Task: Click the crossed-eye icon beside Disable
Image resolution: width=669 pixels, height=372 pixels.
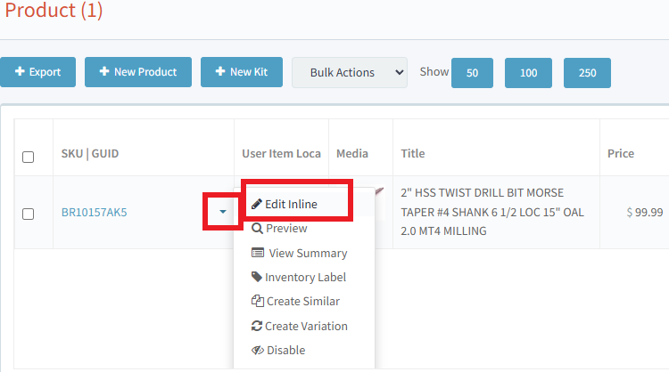Action: [258, 351]
